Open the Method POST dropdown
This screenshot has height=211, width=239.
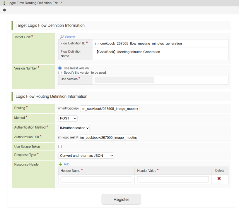pyautogui.click(x=68, y=118)
